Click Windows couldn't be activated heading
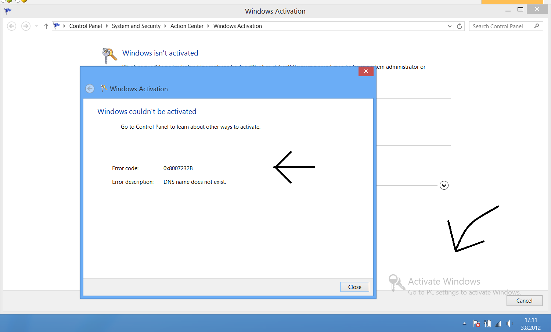The width and height of the screenshot is (551, 332). pos(147,111)
